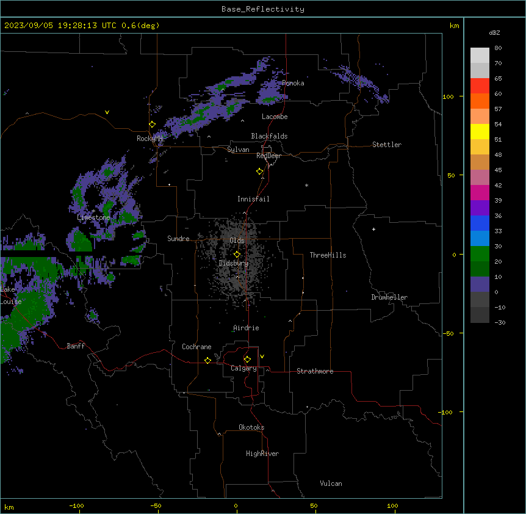Click the ThreeHills label

[328, 255]
